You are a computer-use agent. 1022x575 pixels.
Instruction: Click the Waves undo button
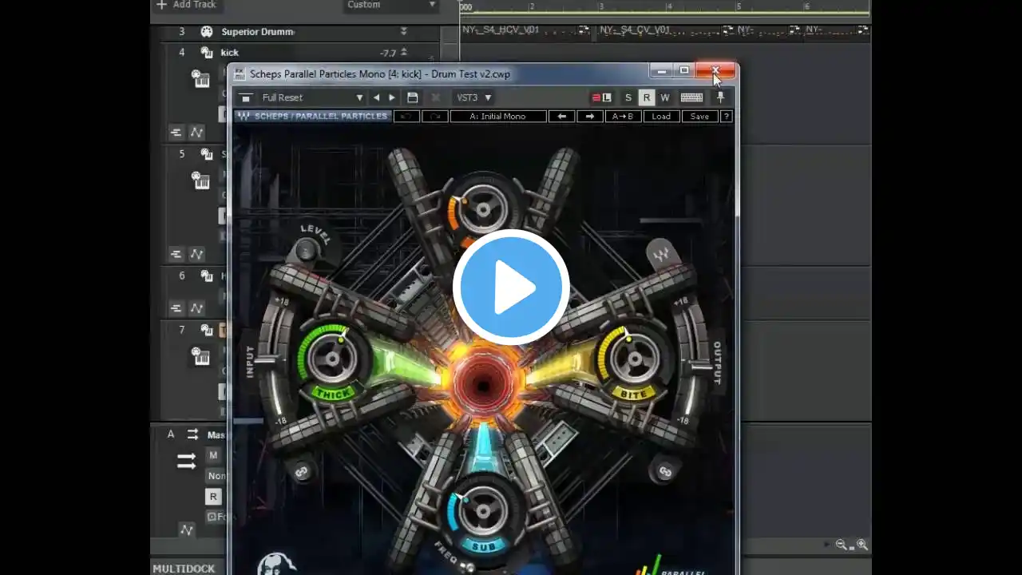click(406, 117)
